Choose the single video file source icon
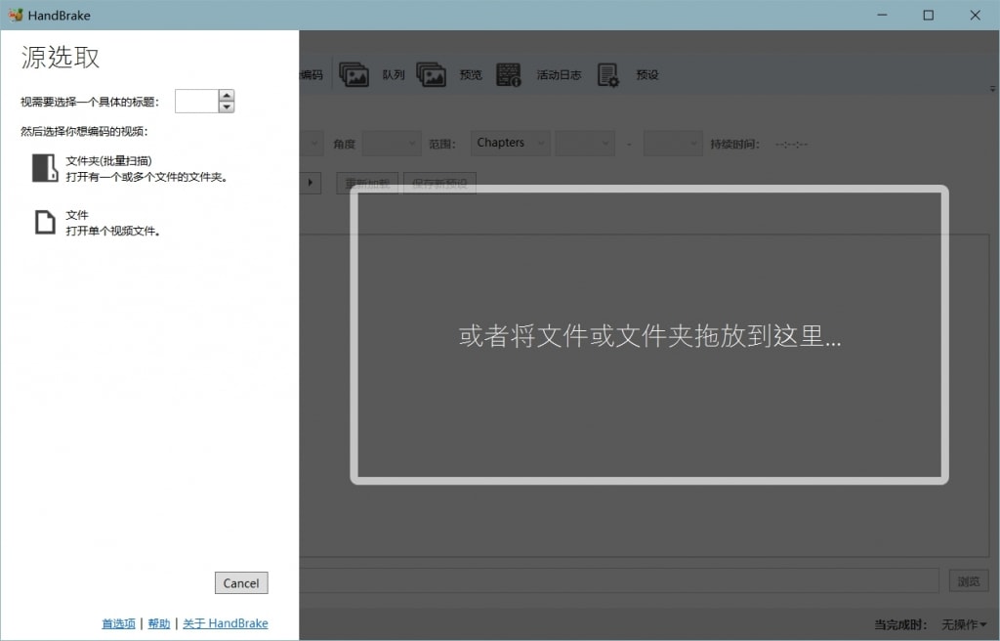The height and width of the screenshot is (641, 1000). click(45, 222)
